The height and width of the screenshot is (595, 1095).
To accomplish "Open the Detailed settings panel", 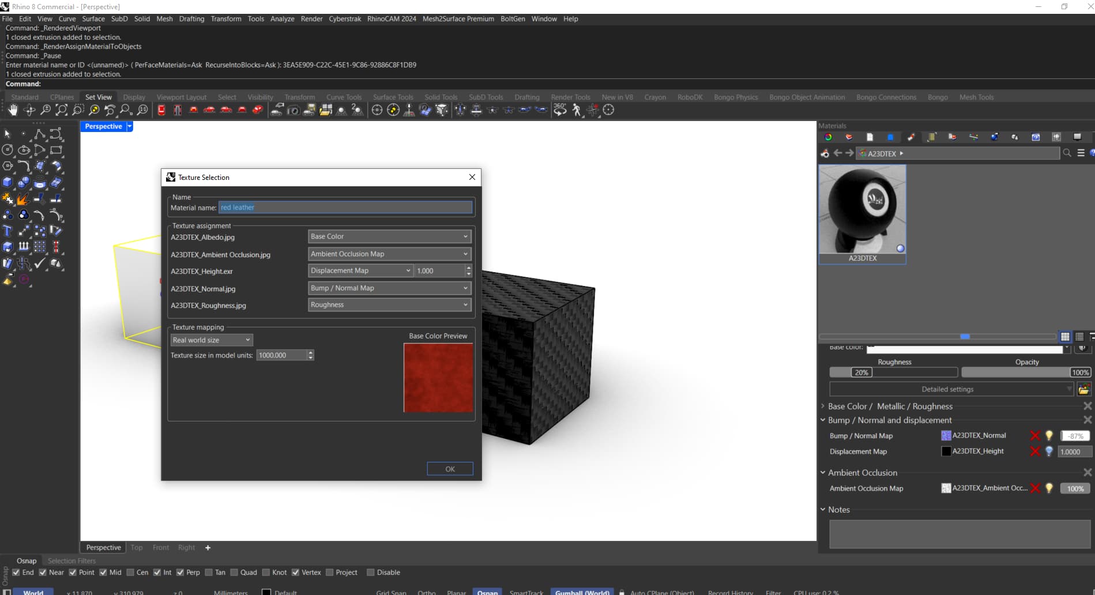I will click(947, 389).
